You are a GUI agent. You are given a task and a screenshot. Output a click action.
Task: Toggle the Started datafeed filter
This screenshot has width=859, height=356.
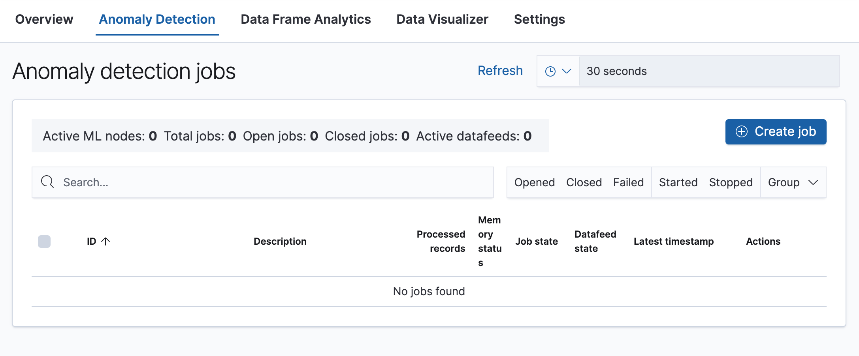[x=678, y=182]
